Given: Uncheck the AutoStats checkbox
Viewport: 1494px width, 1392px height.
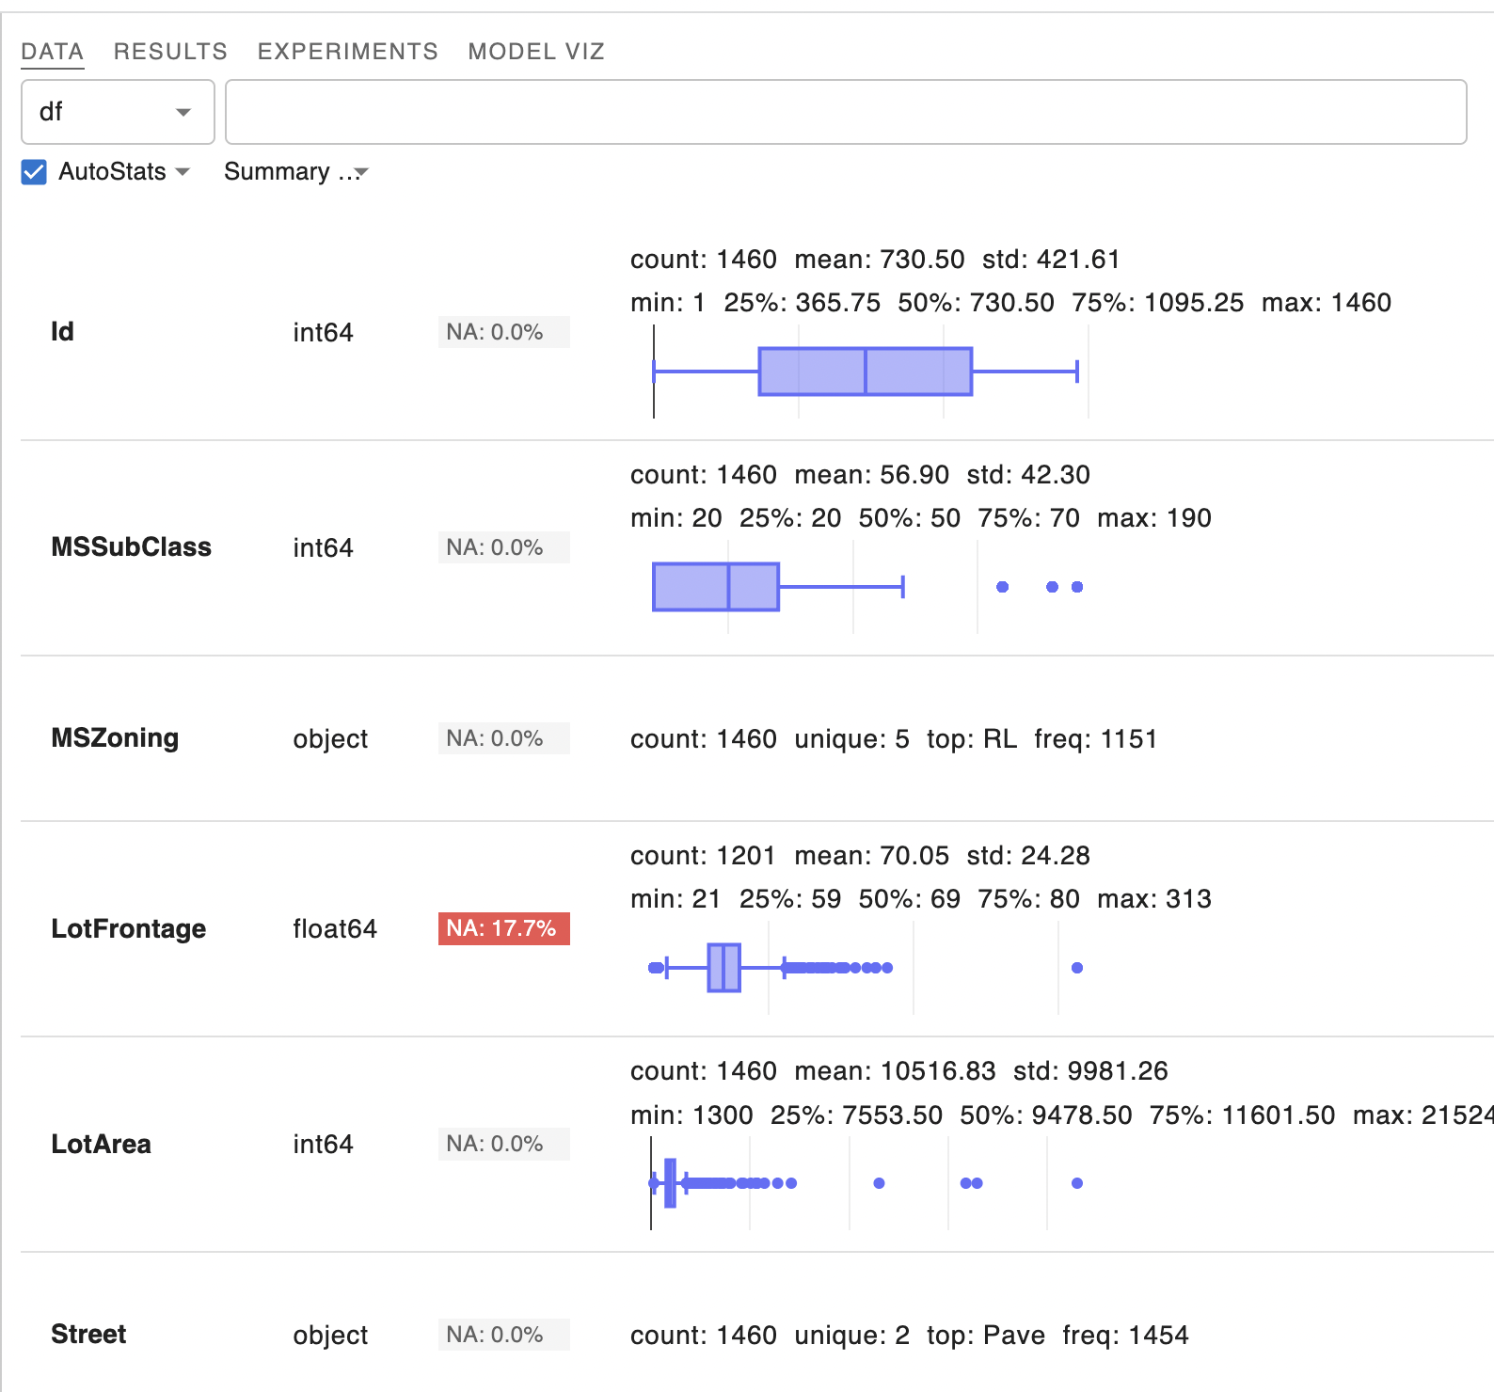Looking at the screenshot, I should pyautogui.click(x=34, y=172).
